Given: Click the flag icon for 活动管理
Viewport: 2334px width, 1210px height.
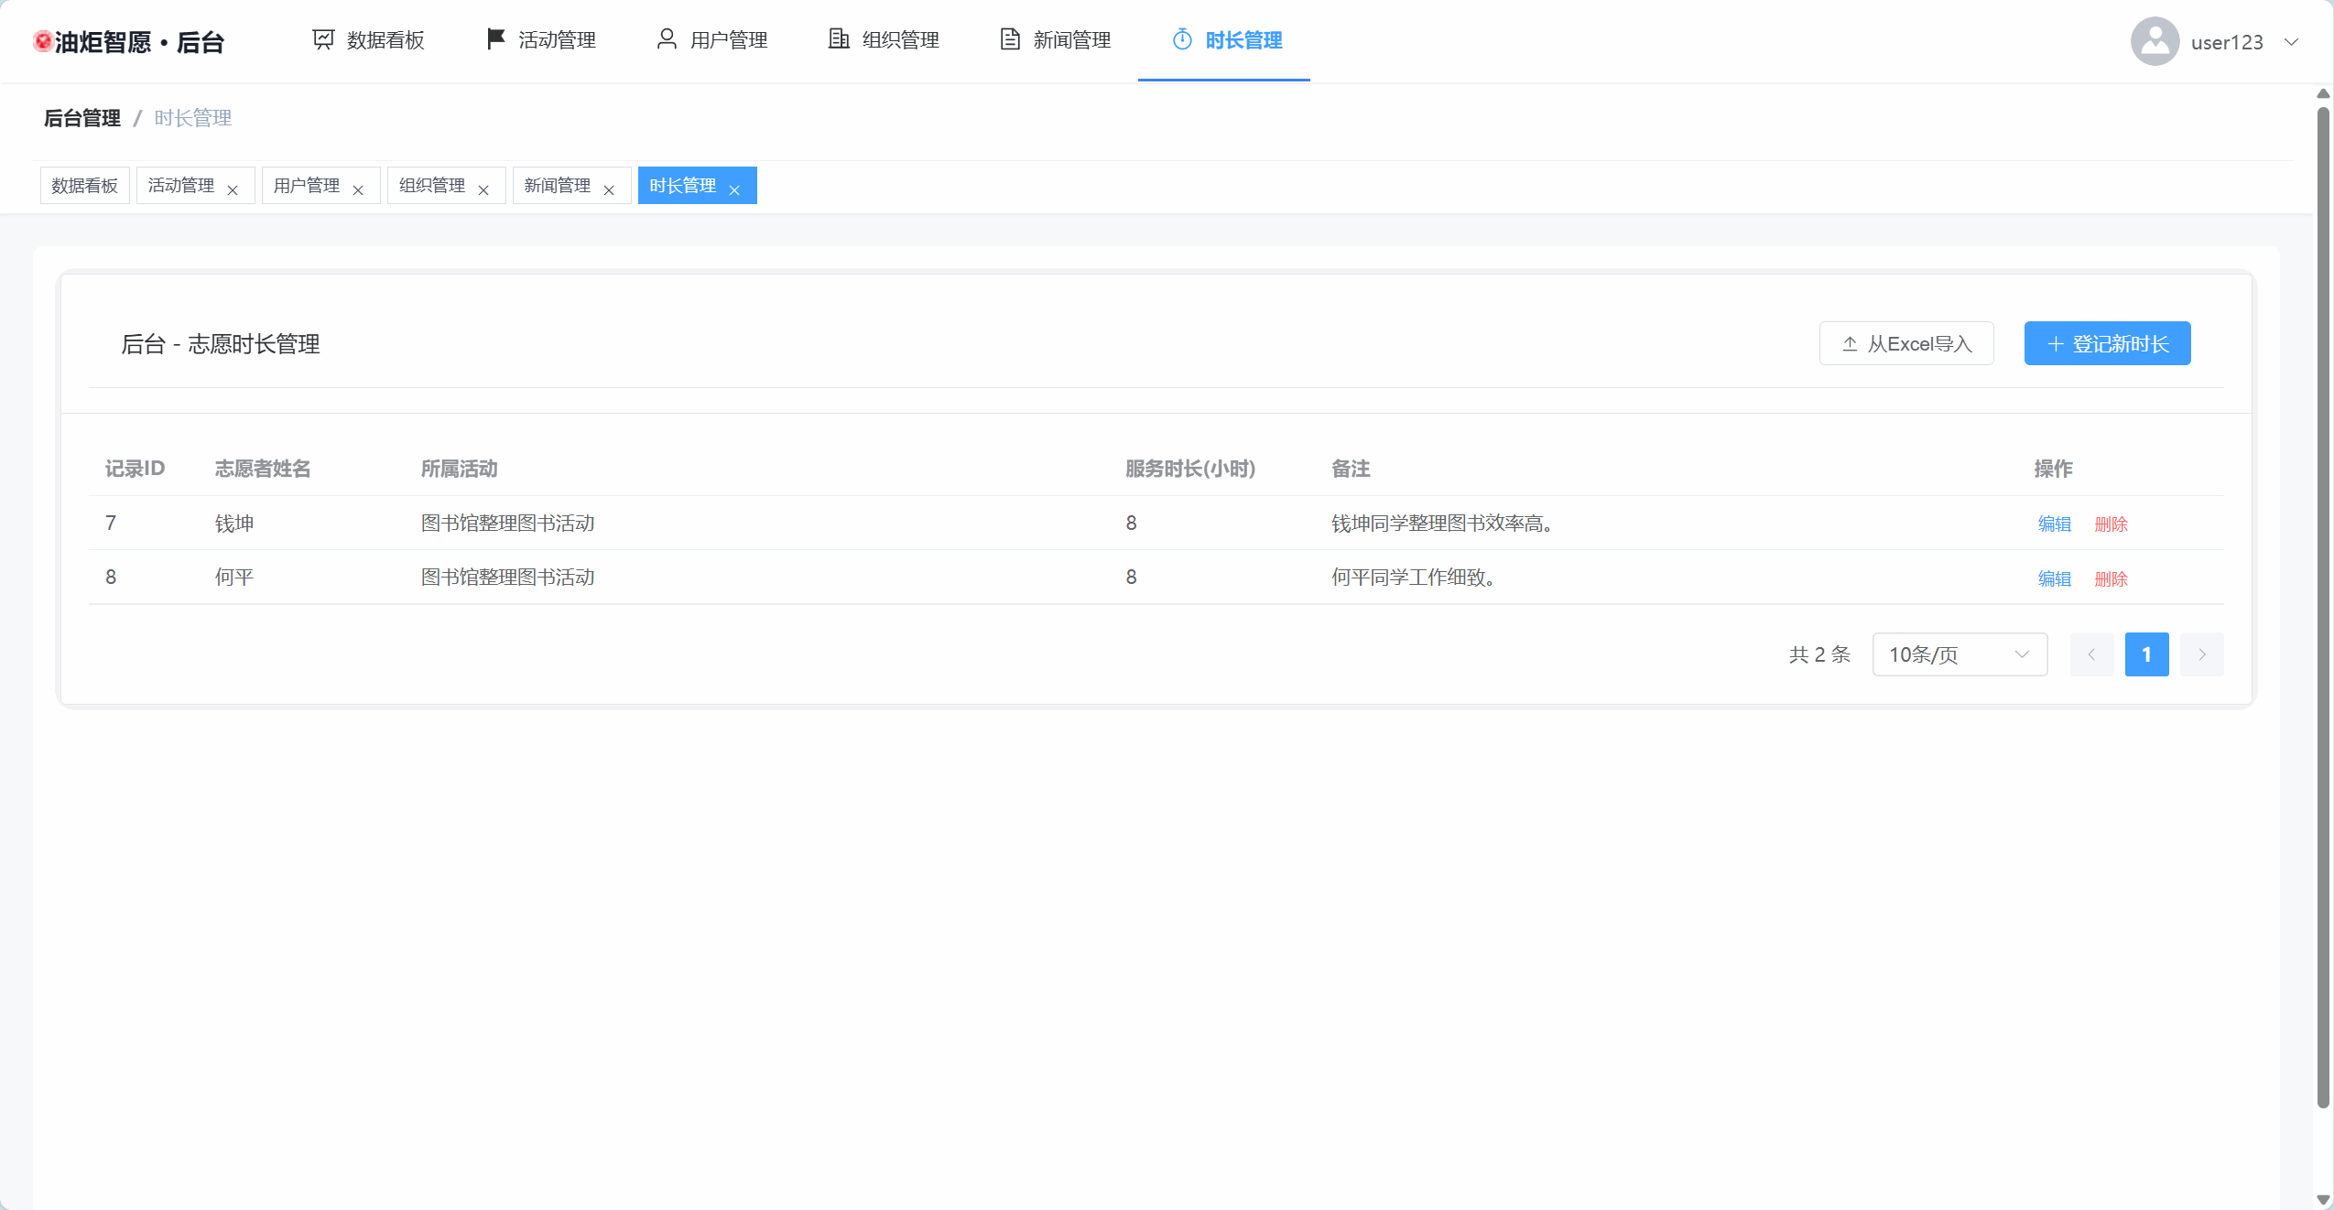Looking at the screenshot, I should click(x=495, y=39).
